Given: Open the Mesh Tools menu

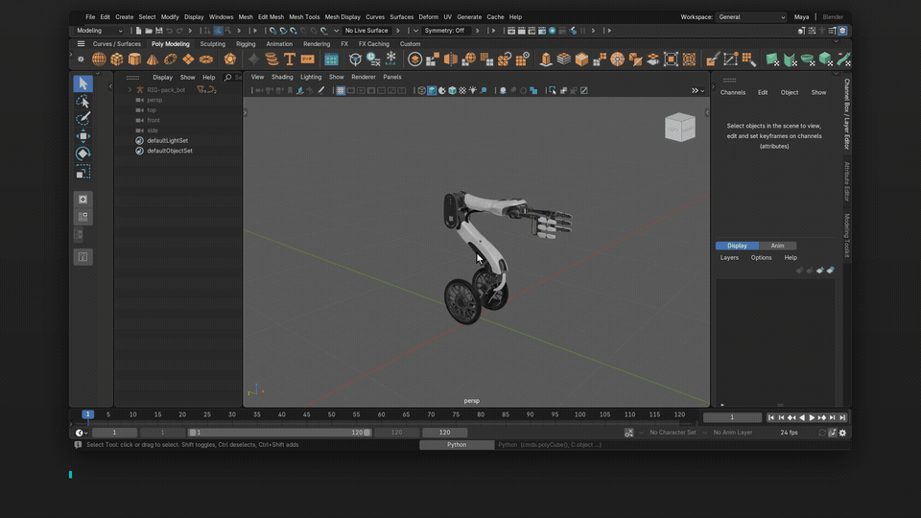Looking at the screenshot, I should pyautogui.click(x=304, y=17).
